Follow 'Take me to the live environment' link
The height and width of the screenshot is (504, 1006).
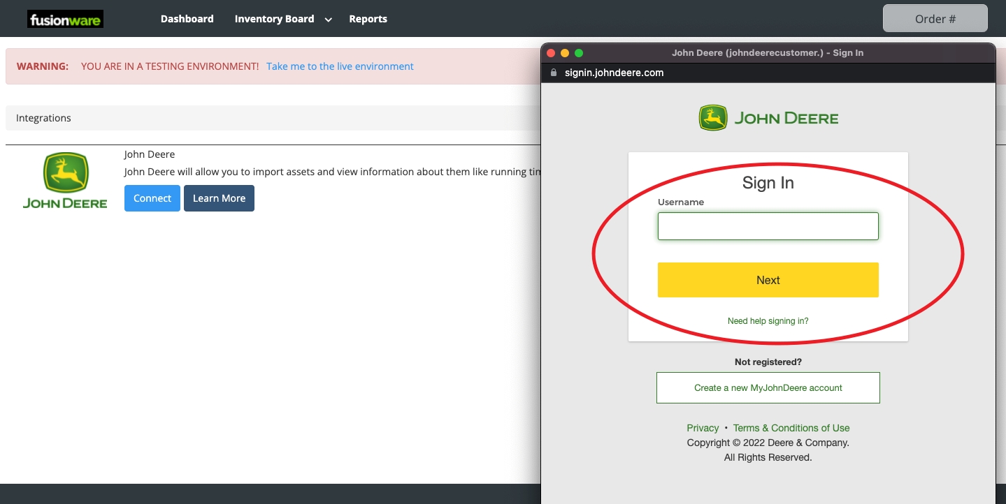pos(340,66)
